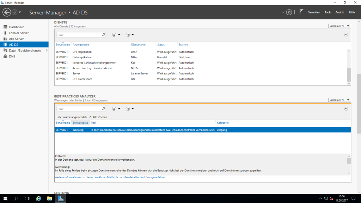Sort BPA results by Titel column
Image resolution: width=361 pixels, height=203 pixels.
pos(93,123)
